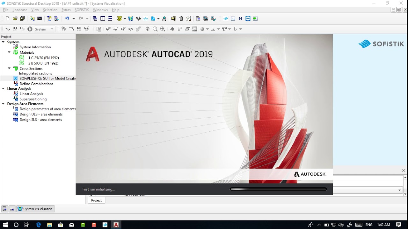Image resolution: width=408 pixels, height=229 pixels.
Task: Click the bold H toolbar icon
Action: tap(240, 18)
